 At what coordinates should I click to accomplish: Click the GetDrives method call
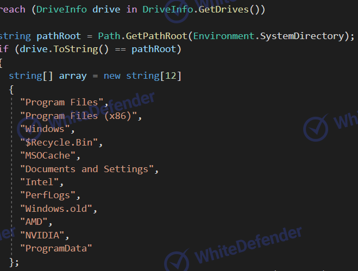223,9
